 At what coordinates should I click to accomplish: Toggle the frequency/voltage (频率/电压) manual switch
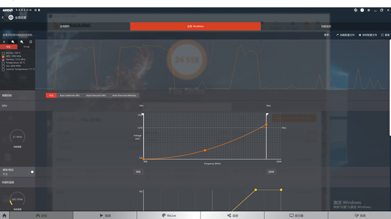tap(32, 172)
